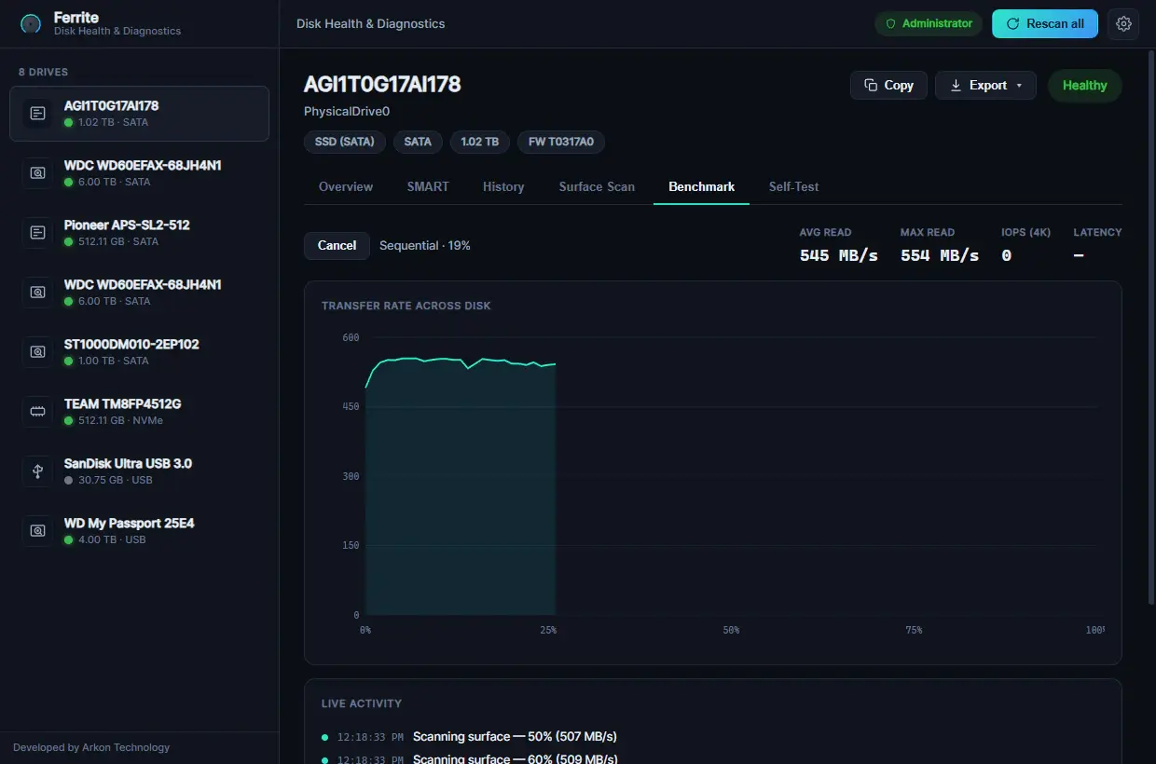Select the Benchmark tab
The height and width of the screenshot is (764, 1156).
701,186
